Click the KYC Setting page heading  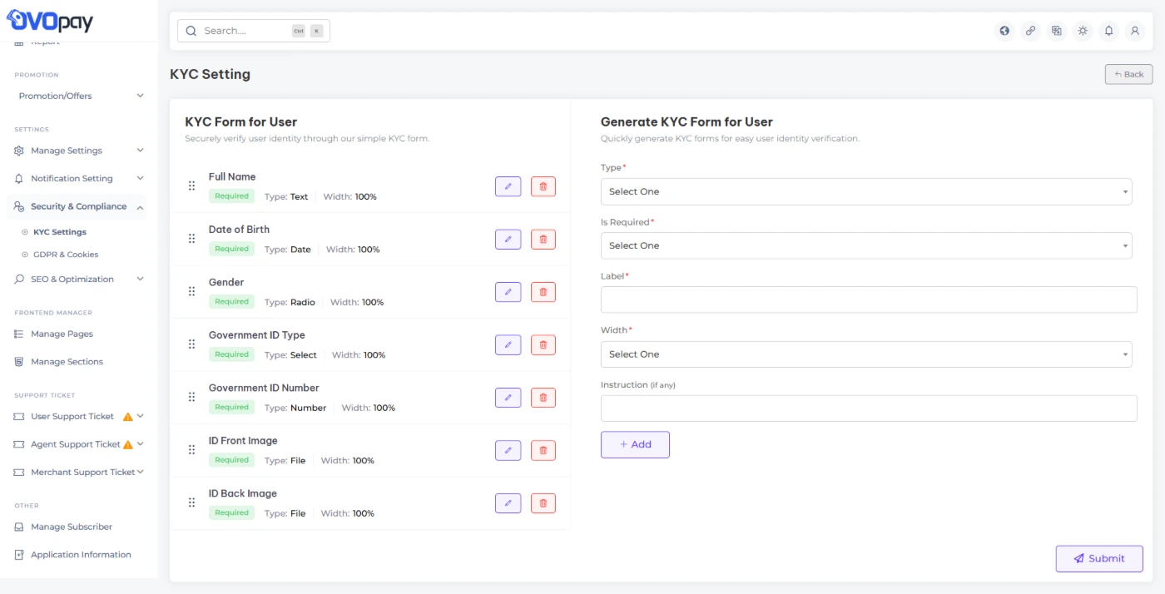click(210, 74)
